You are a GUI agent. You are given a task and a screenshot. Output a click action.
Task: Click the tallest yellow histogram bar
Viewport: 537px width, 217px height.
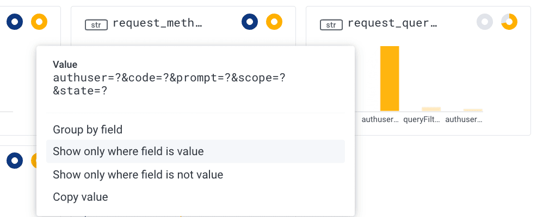[x=390, y=78]
